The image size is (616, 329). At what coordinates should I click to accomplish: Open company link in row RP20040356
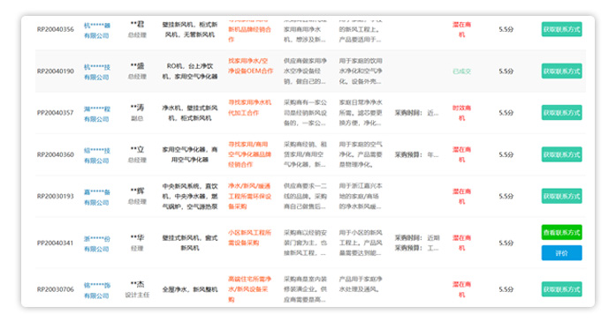point(96,31)
